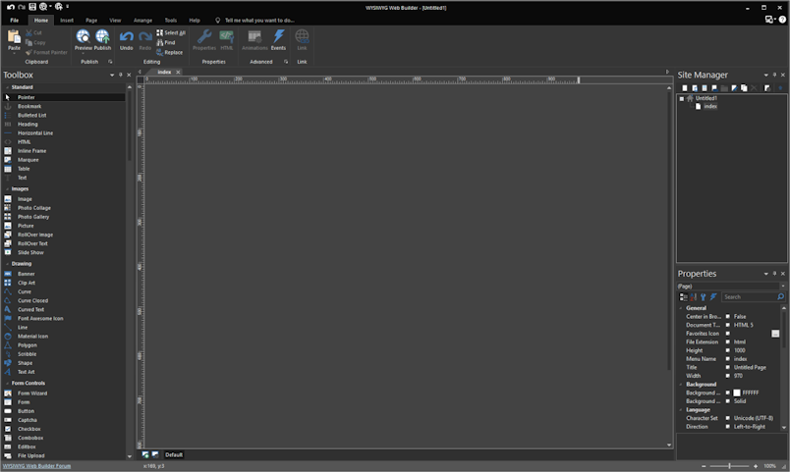Select the Font Awesome Icon tool
Screen dimensions: 790x472
(64, 319)
